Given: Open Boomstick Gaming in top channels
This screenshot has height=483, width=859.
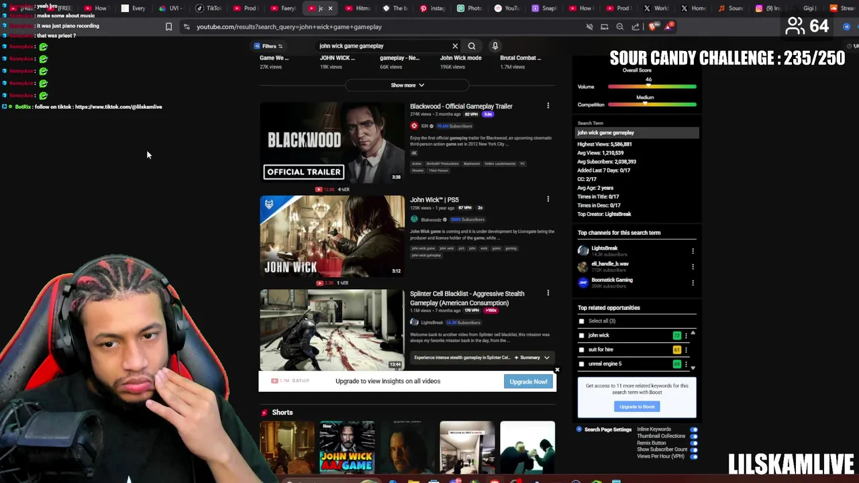Looking at the screenshot, I should pos(612,280).
